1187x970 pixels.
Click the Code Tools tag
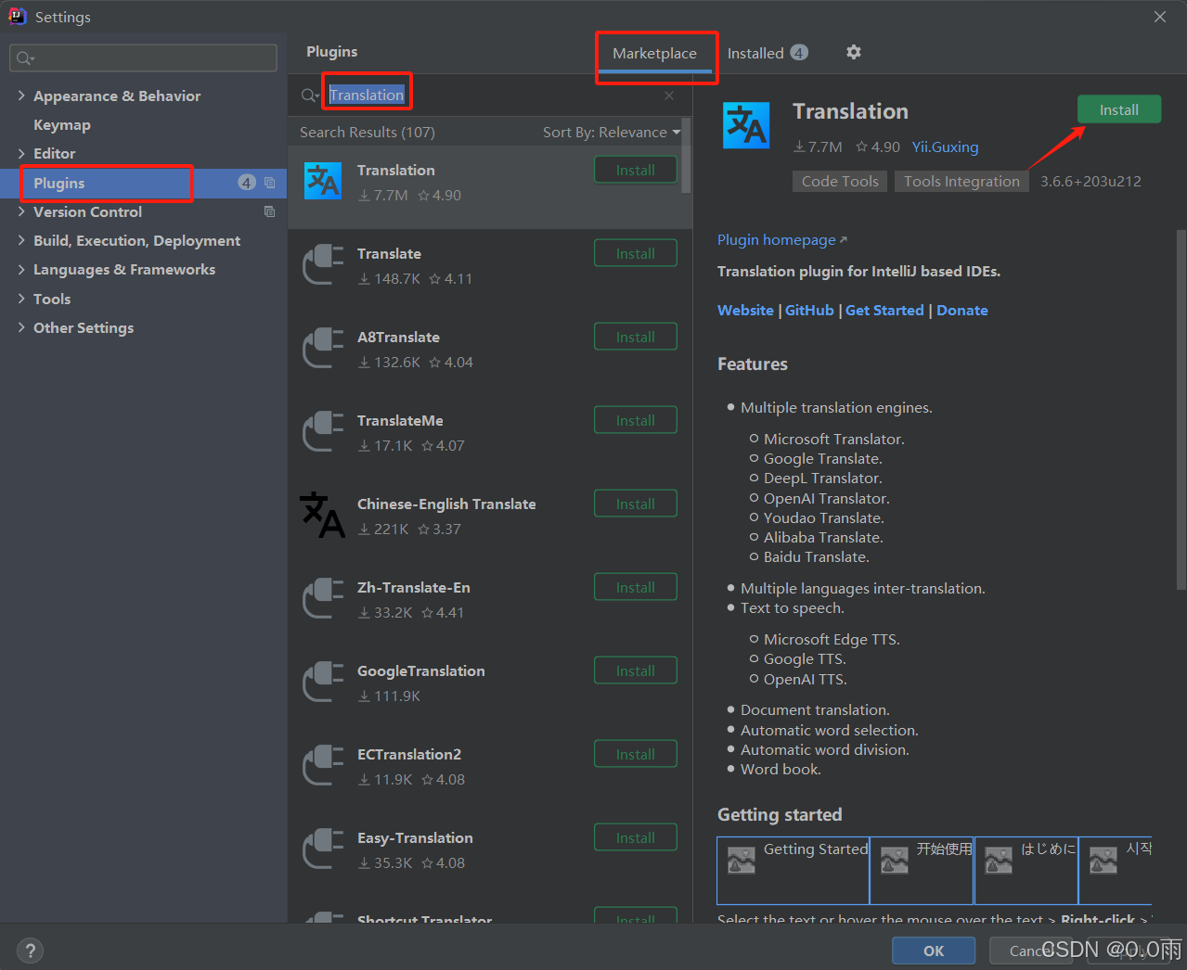coord(840,181)
